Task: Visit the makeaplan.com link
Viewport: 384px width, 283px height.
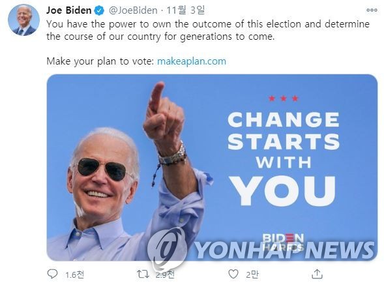Action: click(x=192, y=61)
